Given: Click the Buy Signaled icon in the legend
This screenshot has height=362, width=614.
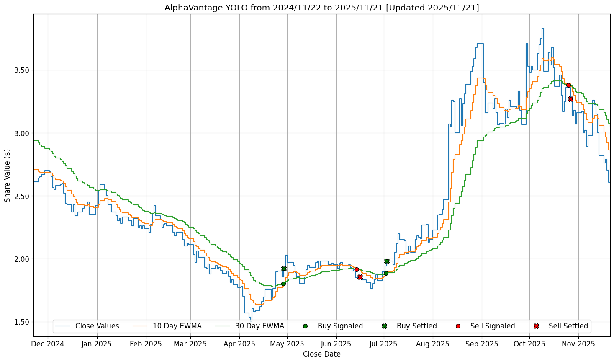Looking at the screenshot, I should (305, 326).
